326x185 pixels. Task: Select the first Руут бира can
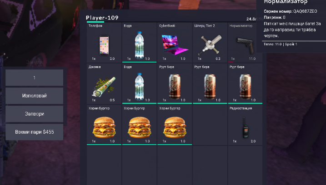[x=175, y=84]
